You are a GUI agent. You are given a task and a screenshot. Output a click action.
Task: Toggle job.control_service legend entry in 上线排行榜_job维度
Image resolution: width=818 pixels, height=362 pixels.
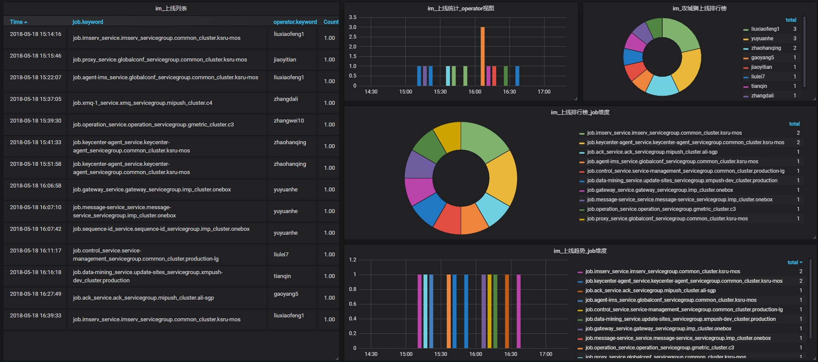[686, 171]
